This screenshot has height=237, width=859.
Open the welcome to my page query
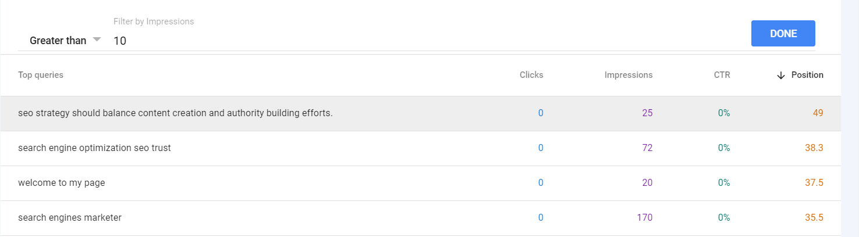coord(61,183)
